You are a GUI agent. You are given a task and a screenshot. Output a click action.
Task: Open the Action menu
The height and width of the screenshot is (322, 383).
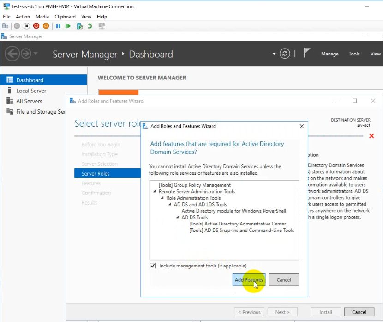click(x=23, y=17)
